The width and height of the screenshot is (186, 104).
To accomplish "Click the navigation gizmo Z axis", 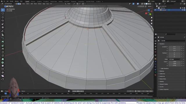I will coord(149,10).
